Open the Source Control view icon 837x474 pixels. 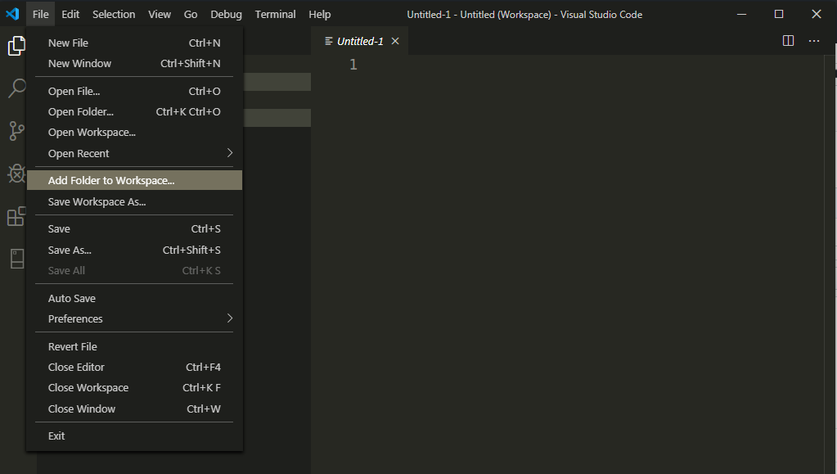click(16, 131)
